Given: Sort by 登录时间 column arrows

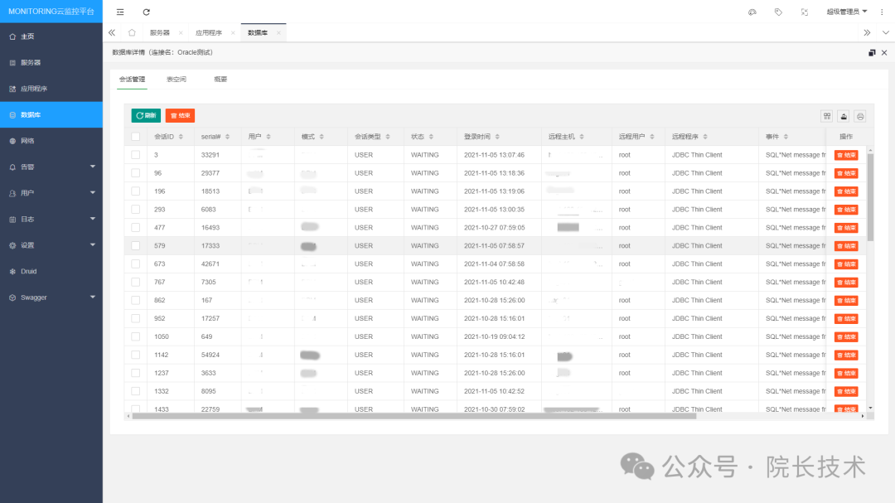Looking at the screenshot, I should pyautogui.click(x=497, y=137).
